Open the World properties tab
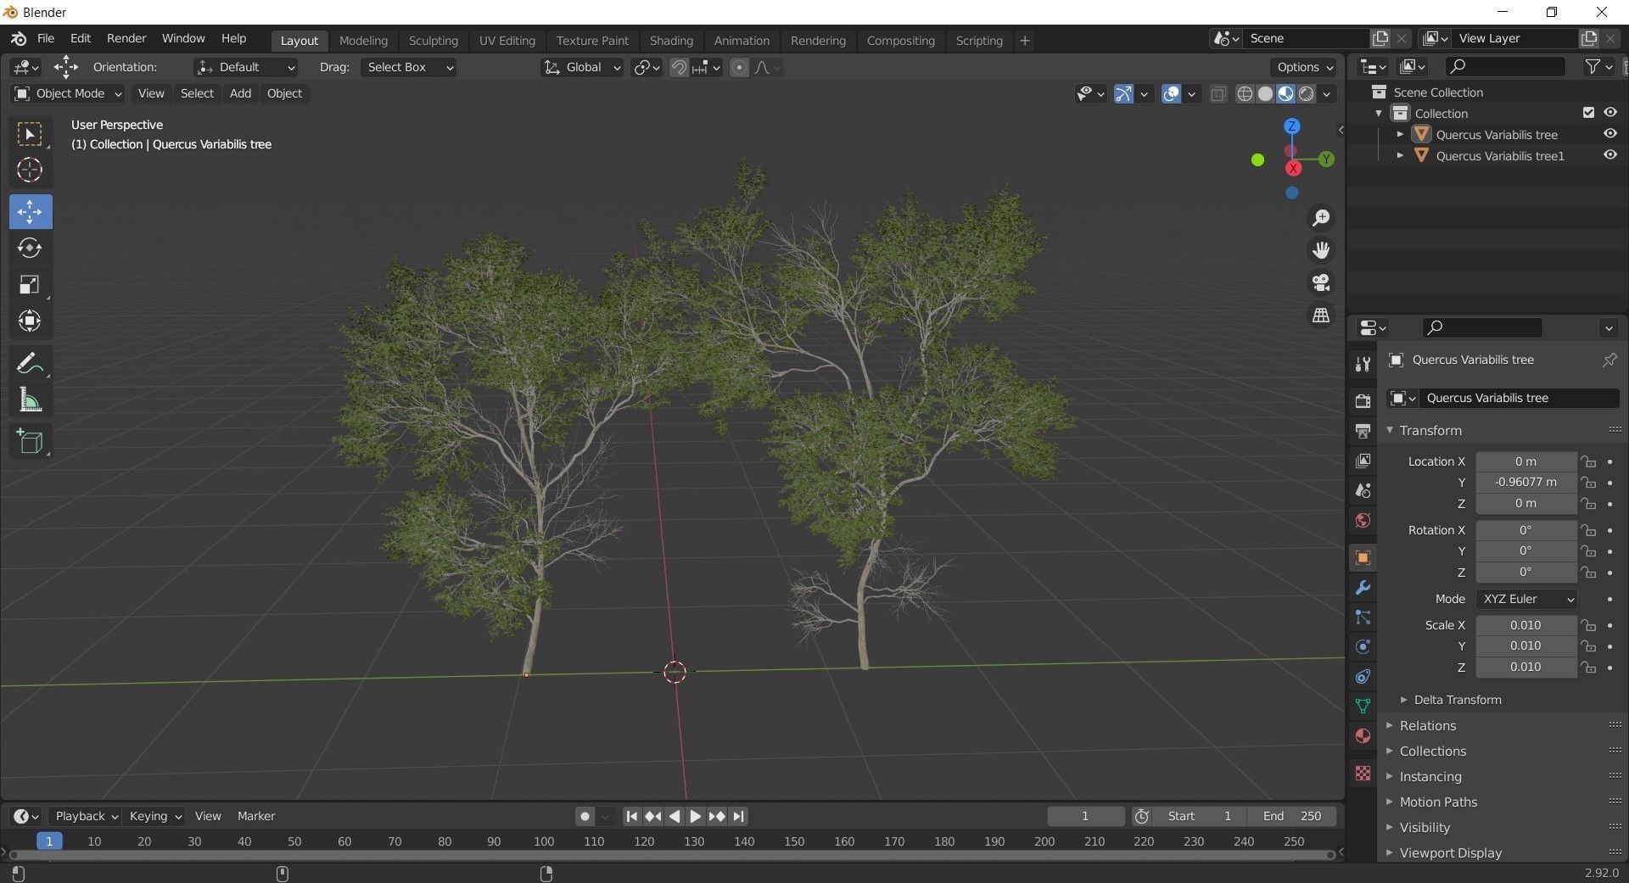 [x=1363, y=520]
